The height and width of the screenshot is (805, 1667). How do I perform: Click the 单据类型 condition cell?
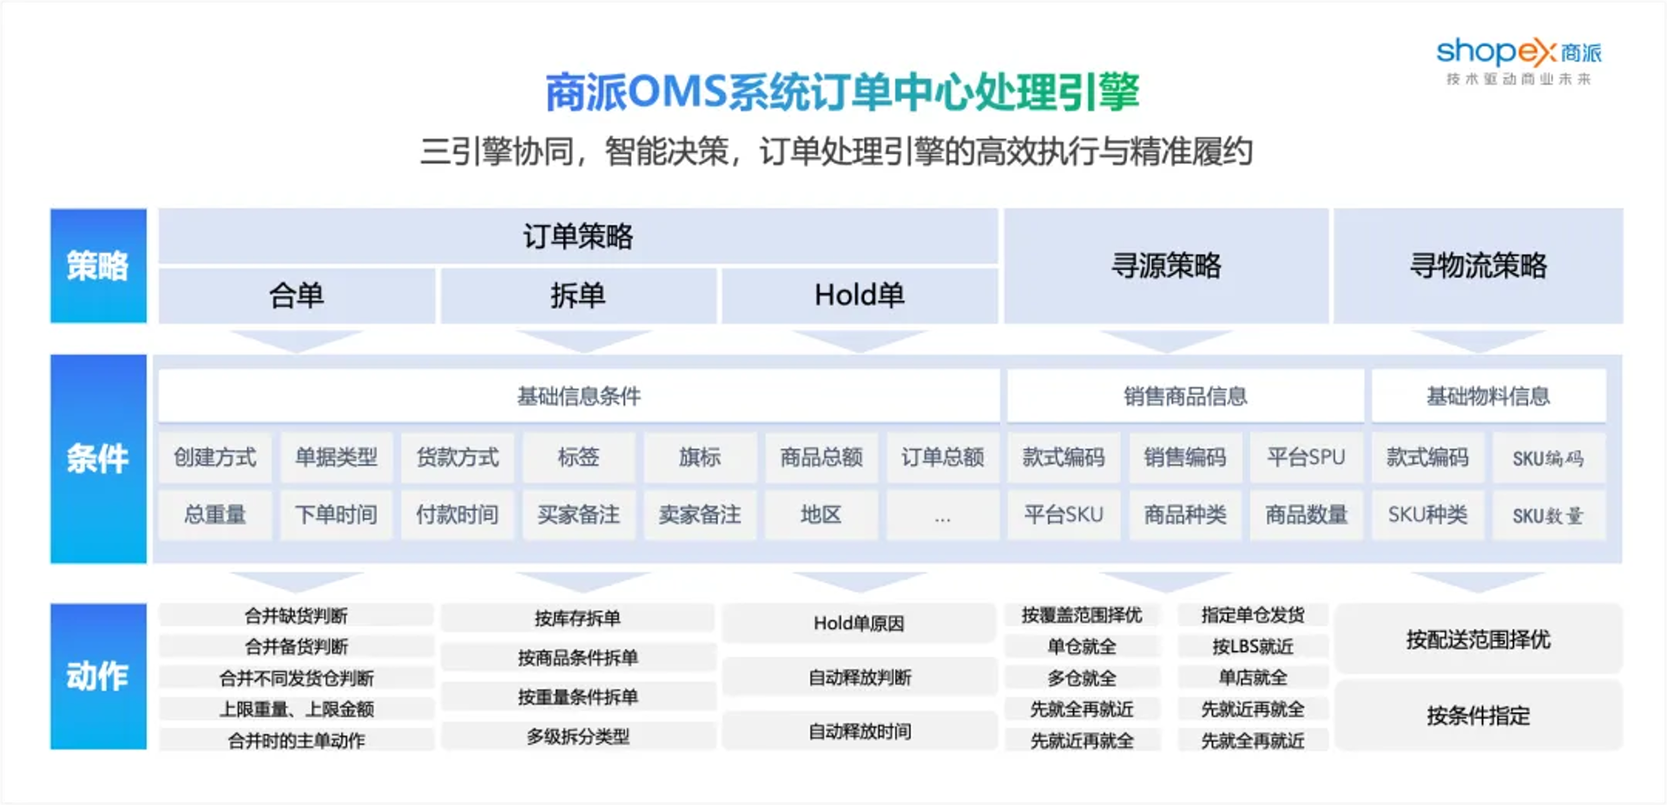click(336, 457)
